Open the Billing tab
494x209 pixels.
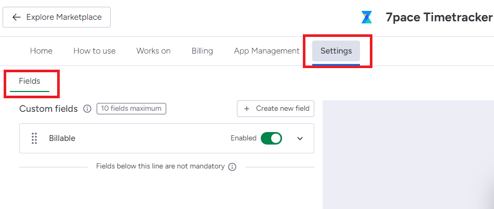click(x=202, y=51)
